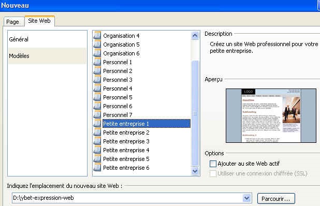Screen dimensions: 320x206
Task: Click the template preview thumbnail
Action: (271, 115)
